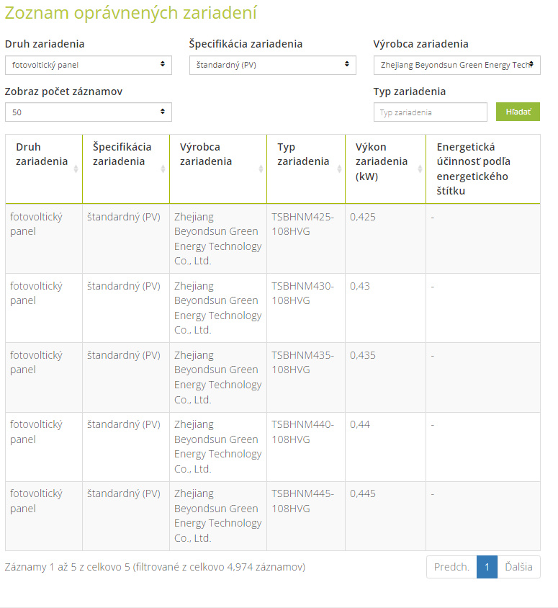Screen dimensions: 558x608
Task: Sort by Druh zariadenia column arrows
Action: pos(76,169)
